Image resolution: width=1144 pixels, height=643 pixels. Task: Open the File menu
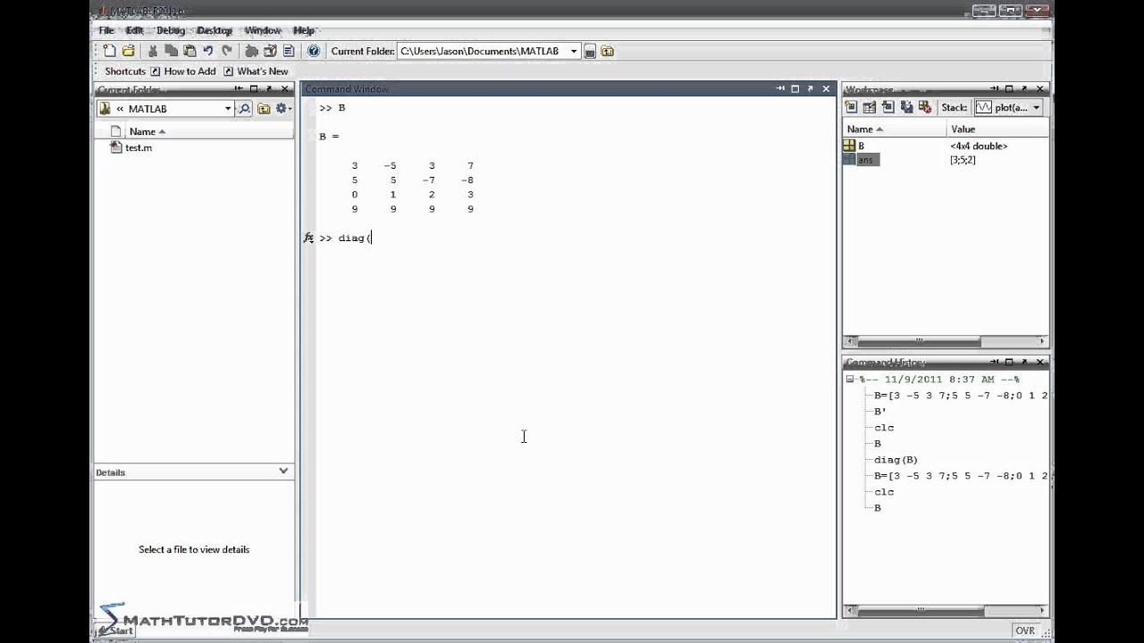pos(106,30)
